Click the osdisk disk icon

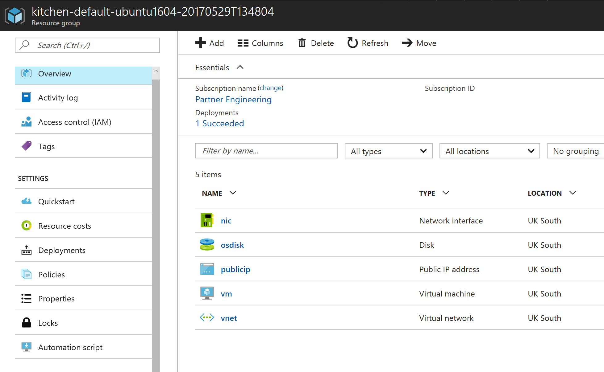(x=207, y=245)
